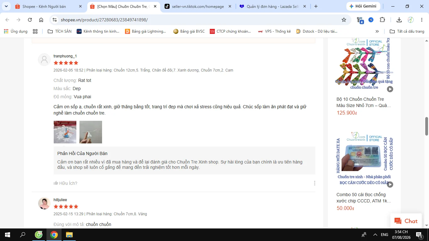Open the Extensions puzzle icon
429x241 pixels.
(382, 20)
